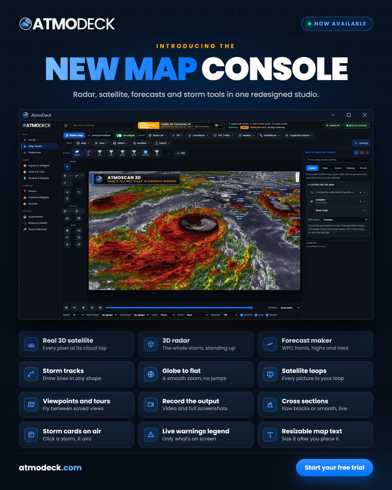Open the Satellite on dropdown
The image size is (392, 490).
click(270, 135)
